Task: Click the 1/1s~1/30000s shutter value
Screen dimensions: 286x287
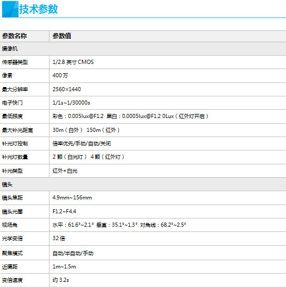Action: [x=71, y=103]
